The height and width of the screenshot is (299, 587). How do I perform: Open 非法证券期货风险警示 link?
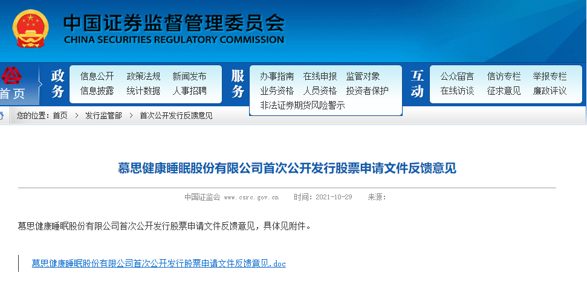[302, 106]
